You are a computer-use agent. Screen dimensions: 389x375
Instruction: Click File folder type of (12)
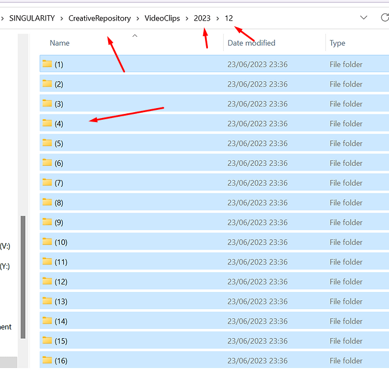[x=346, y=282]
